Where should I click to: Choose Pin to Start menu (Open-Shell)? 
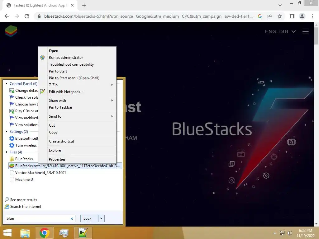click(77, 78)
